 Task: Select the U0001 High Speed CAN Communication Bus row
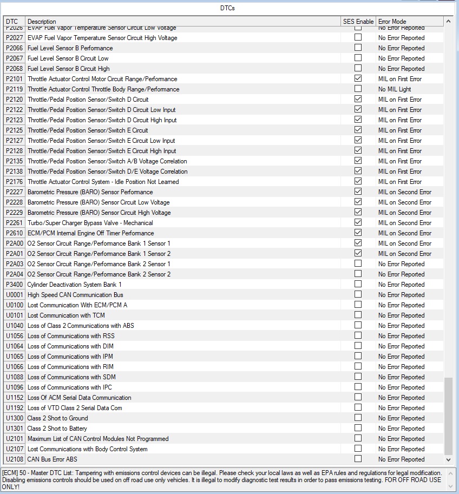click(x=224, y=295)
